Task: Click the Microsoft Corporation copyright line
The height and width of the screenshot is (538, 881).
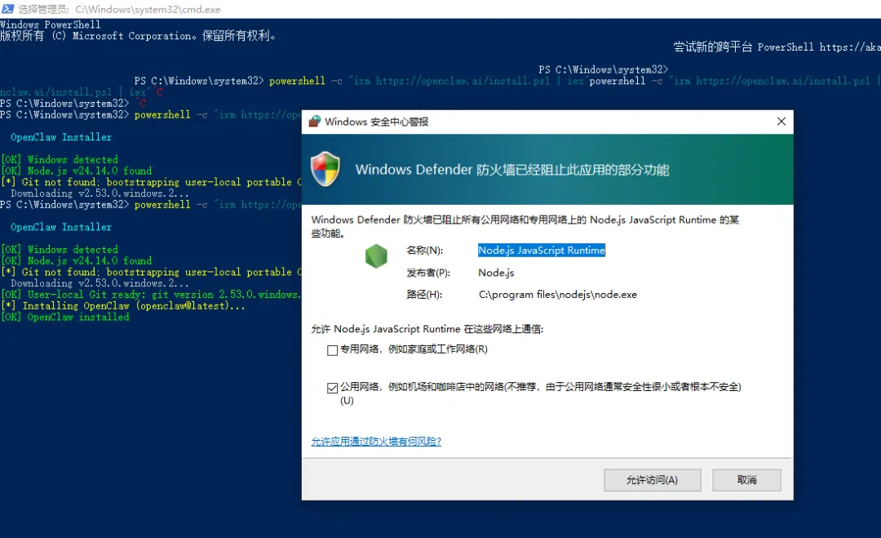Action: coord(138,36)
